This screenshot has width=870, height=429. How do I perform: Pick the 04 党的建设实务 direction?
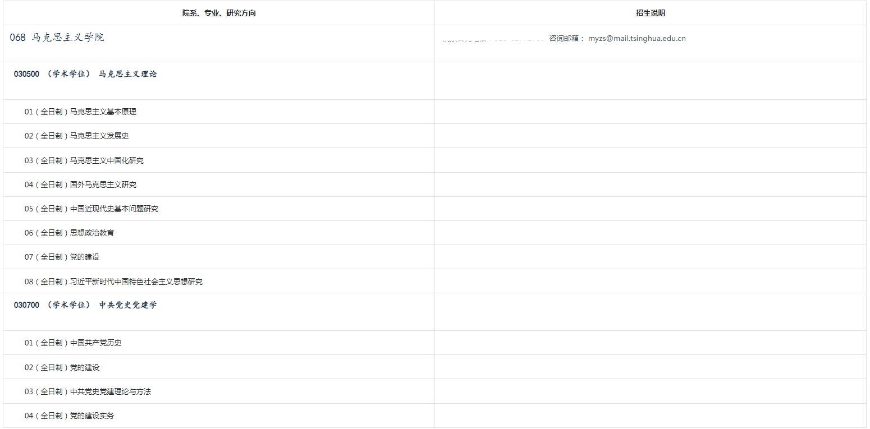pyautogui.click(x=69, y=416)
